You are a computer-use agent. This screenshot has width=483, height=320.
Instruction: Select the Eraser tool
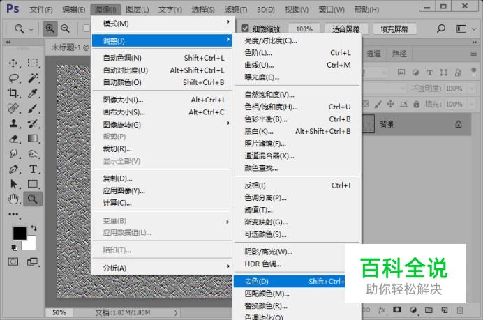pyautogui.click(x=13, y=139)
